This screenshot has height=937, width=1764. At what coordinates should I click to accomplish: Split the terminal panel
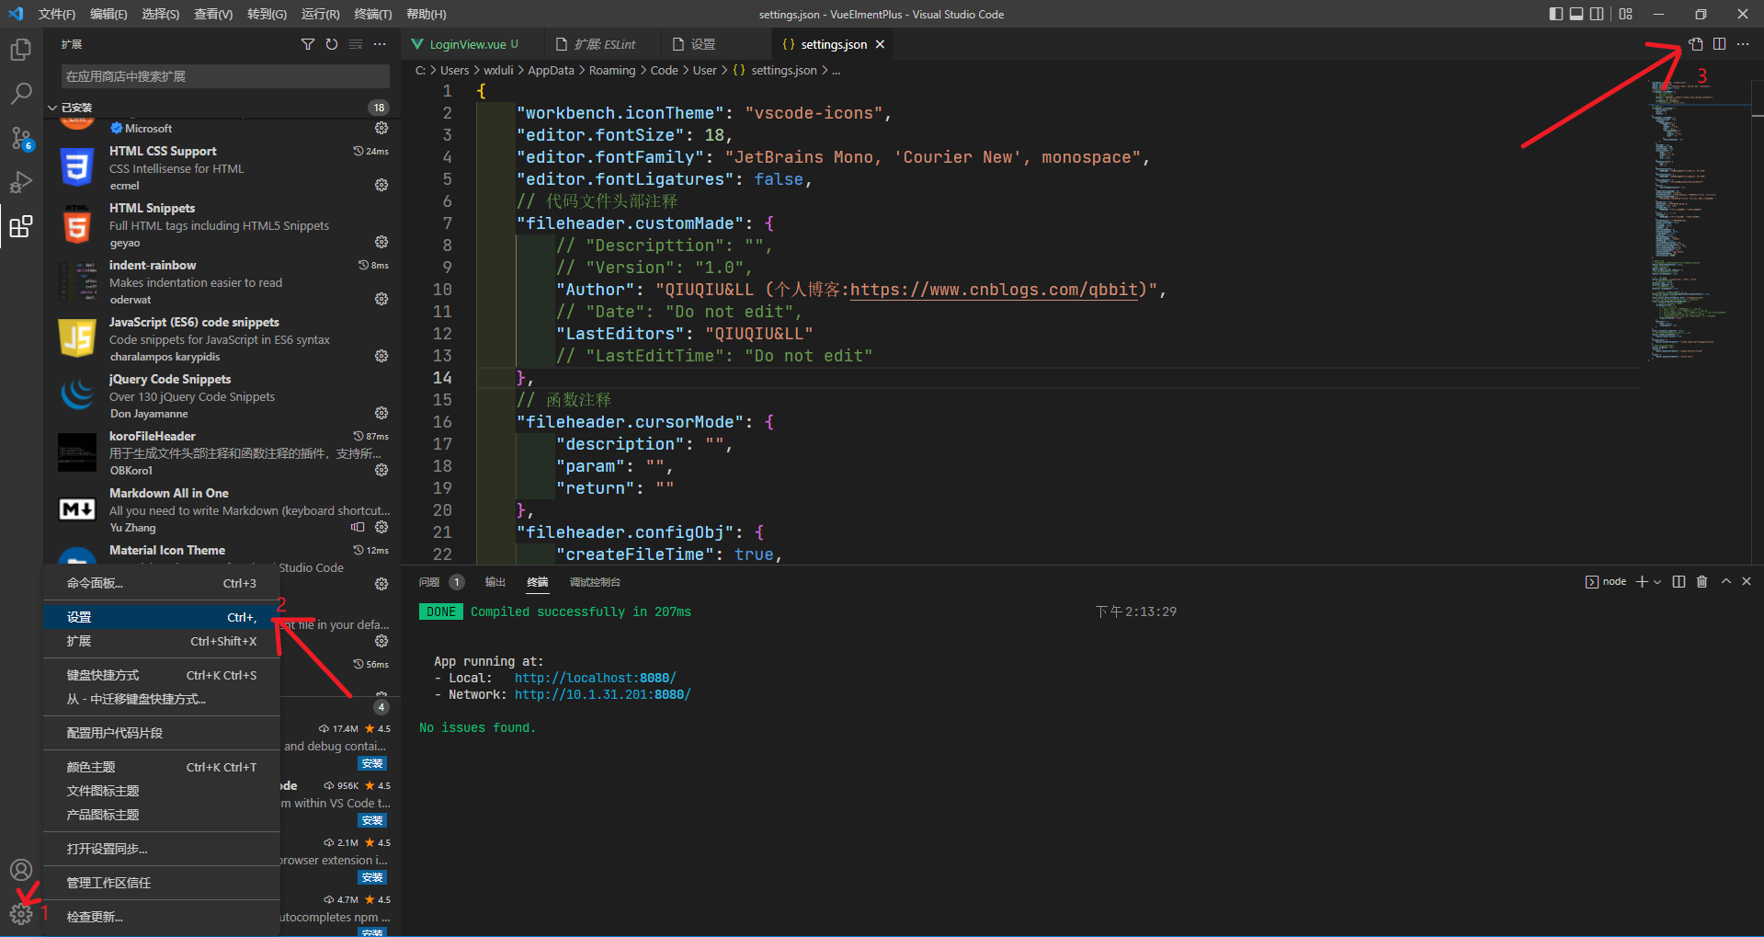(1679, 582)
